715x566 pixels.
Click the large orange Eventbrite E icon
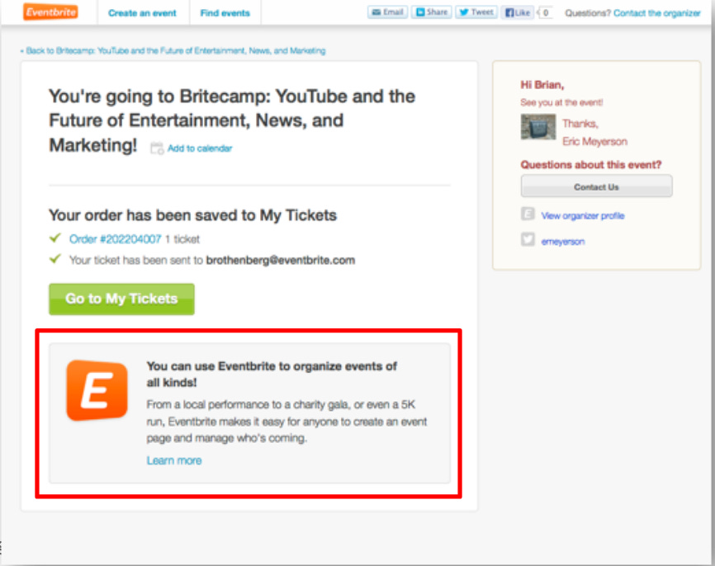(x=97, y=390)
